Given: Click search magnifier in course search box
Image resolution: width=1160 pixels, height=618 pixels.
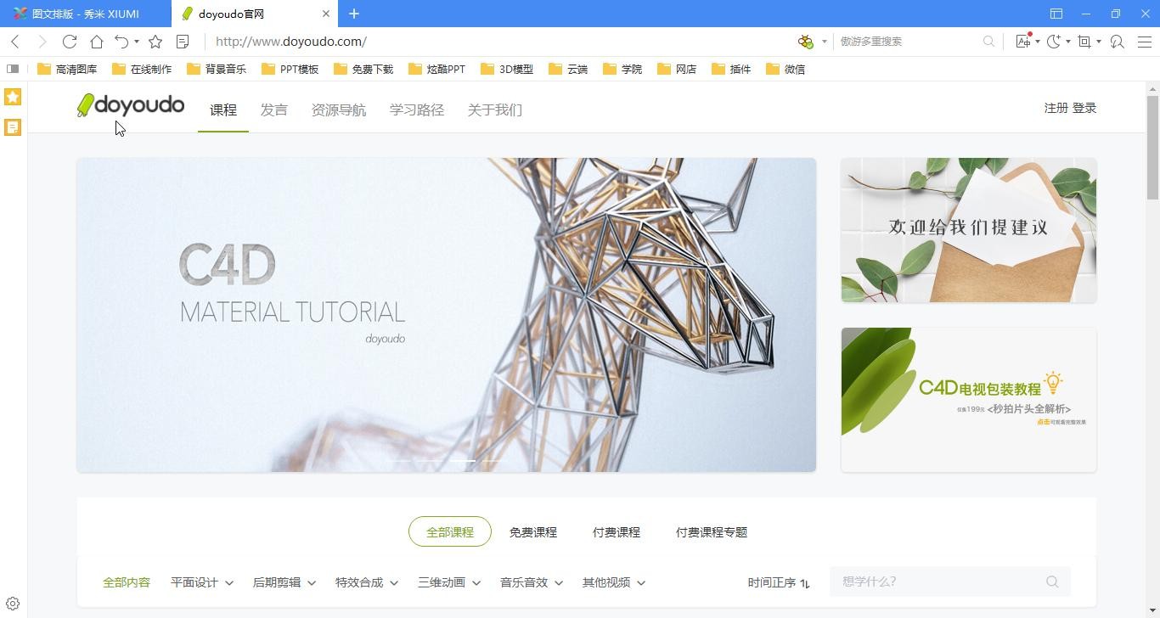Looking at the screenshot, I should pos(1052,581).
